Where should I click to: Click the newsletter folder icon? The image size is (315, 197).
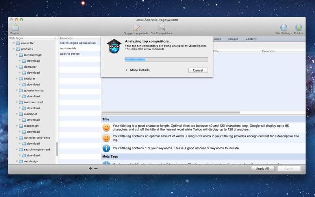click(x=18, y=43)
